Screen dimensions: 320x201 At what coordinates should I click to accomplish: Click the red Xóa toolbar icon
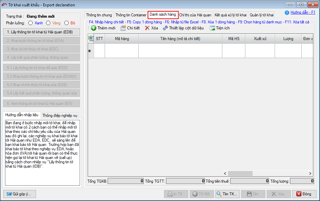coord(147,28)
